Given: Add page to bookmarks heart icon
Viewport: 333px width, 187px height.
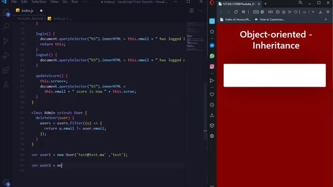Looking at the screenshot, I should pos(296,12).
